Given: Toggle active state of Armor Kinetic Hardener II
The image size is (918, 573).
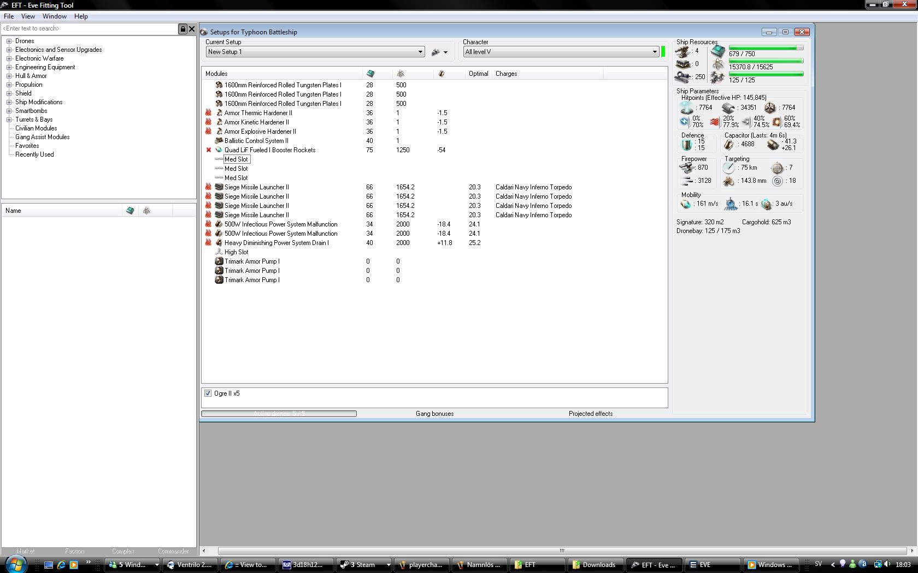Looking at the screenshot, I should pyautogui.click(x=208, y=122).
